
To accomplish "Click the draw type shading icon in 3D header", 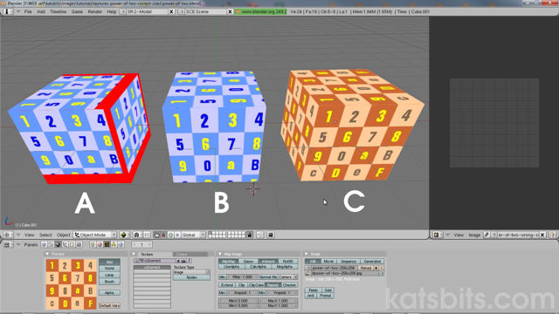I will 123,235.
